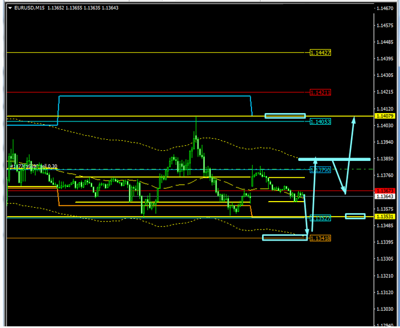Select cyan rectangle left of 1.14053 label
This screenshot has width=400, height=328.
(285, 116)
